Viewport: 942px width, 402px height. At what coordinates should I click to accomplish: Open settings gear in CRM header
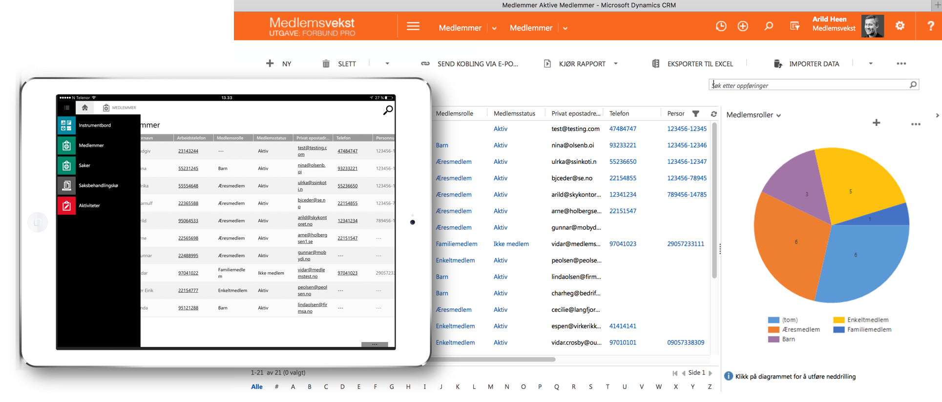(900, 26)
